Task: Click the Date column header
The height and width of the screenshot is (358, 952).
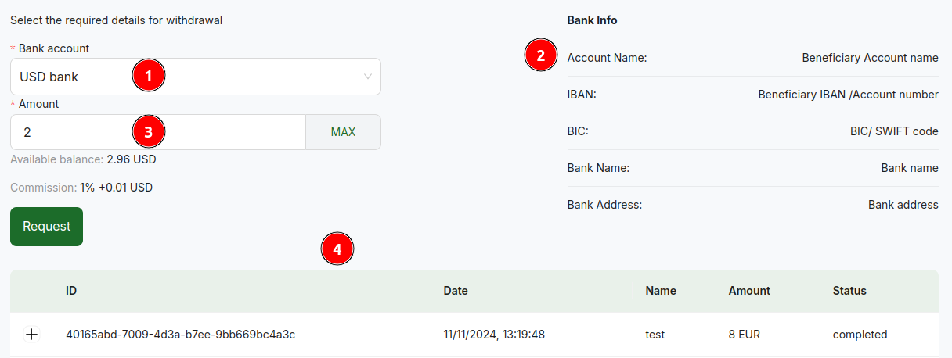Action: point(456,291)
